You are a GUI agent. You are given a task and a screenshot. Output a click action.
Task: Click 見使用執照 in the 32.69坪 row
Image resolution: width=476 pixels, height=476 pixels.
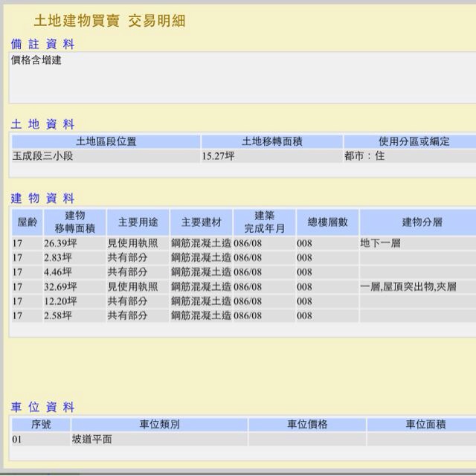click(x=133, y=286)
